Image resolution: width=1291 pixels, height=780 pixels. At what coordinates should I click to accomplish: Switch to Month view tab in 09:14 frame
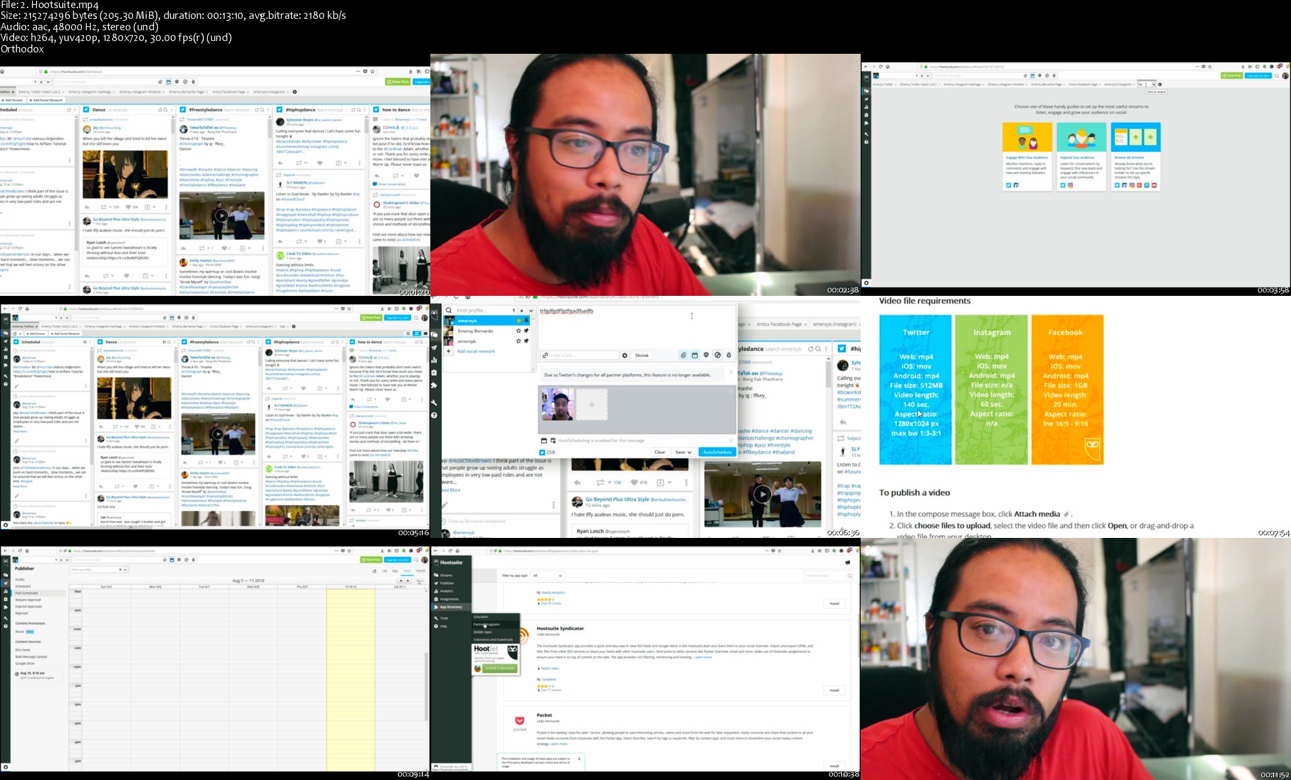(421, 571)
